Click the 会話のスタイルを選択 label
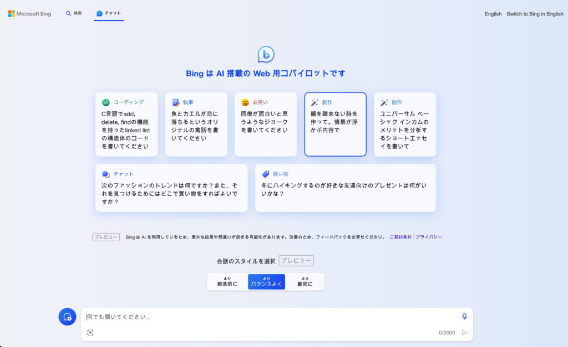The image size is (568, 347). (246, 261)
